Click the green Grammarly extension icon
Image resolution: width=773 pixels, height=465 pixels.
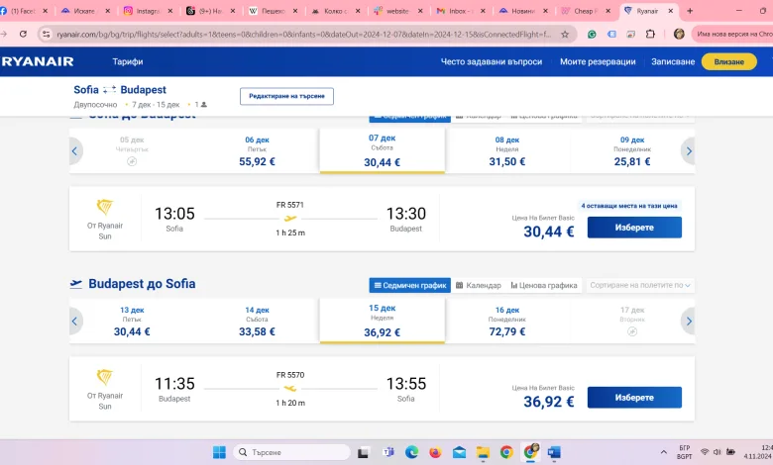tap(592, 34)
